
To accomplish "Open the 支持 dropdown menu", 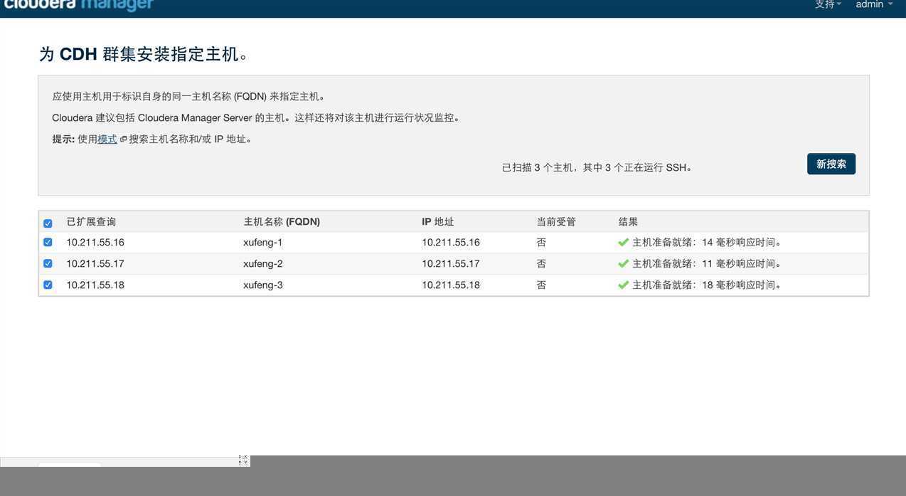I will click(x=828, y=4).
